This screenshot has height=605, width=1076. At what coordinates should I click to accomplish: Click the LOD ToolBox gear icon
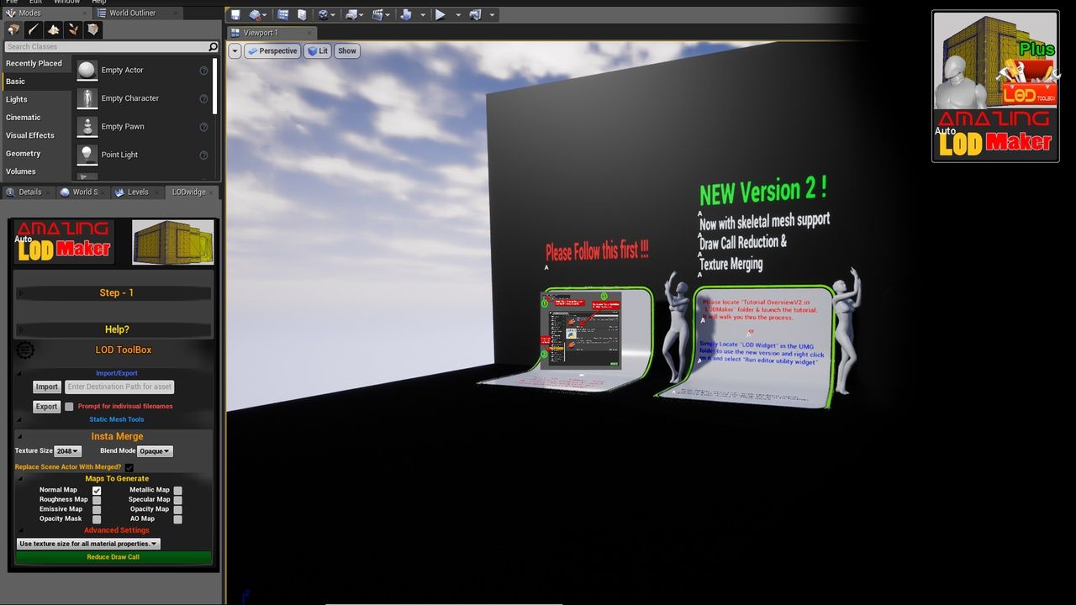tap(26, 350)
